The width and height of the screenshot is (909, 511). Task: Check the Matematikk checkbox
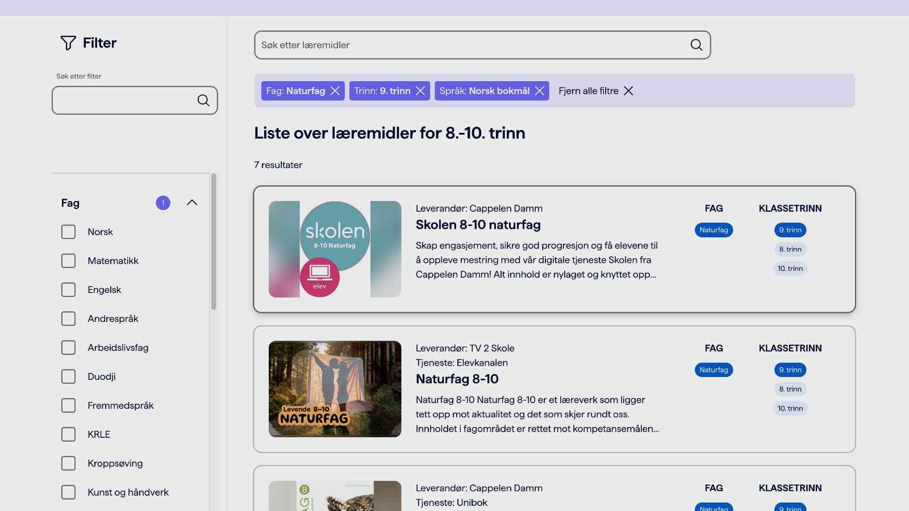[68, 261]
